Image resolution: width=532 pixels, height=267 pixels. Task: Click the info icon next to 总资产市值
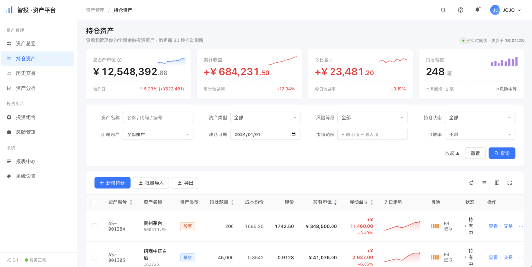click(119, 60)
